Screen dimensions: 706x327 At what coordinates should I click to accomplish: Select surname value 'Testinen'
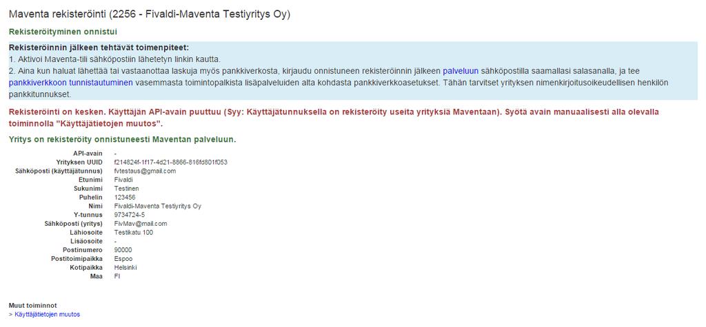(x=127, y=189)
